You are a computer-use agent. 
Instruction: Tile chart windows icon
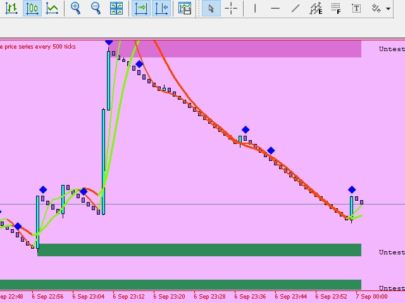(x=116, y=8)
